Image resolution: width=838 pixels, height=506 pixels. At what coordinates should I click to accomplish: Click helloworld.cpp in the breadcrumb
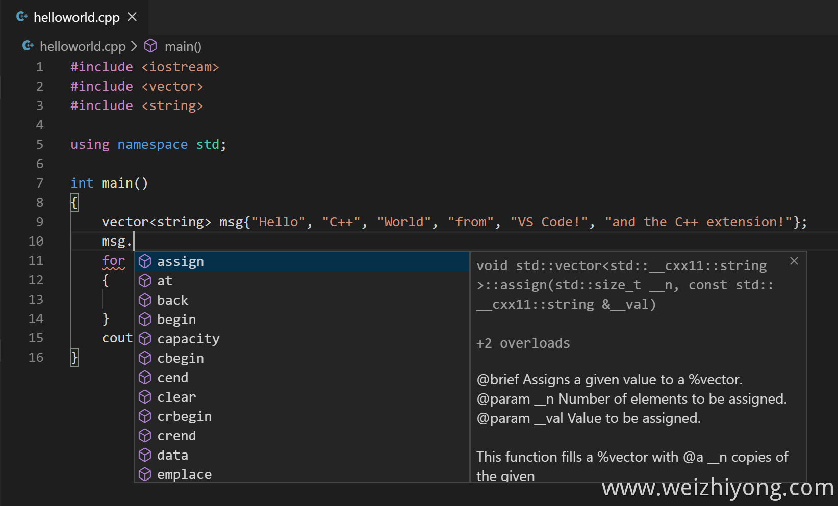83,46
